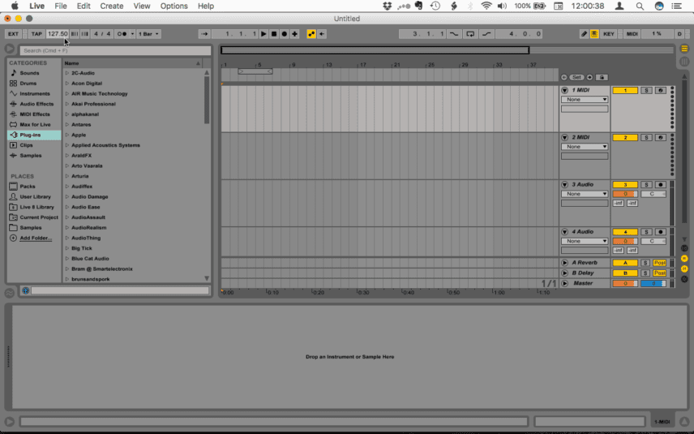Toggle the Computer MIDI Keyboard button

(x=594, y=33)
